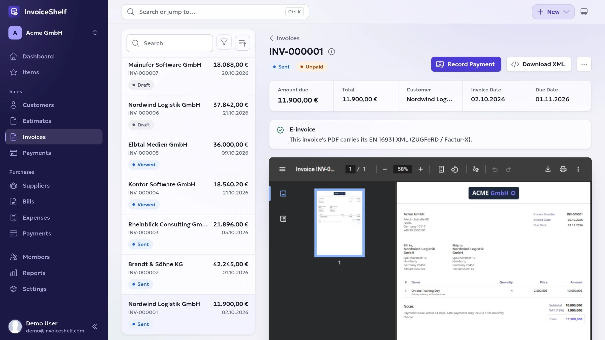The height and width of the screenshot is (340, 605).
Task: Open Settings from sidebar
Action: [x=54, y=289]
